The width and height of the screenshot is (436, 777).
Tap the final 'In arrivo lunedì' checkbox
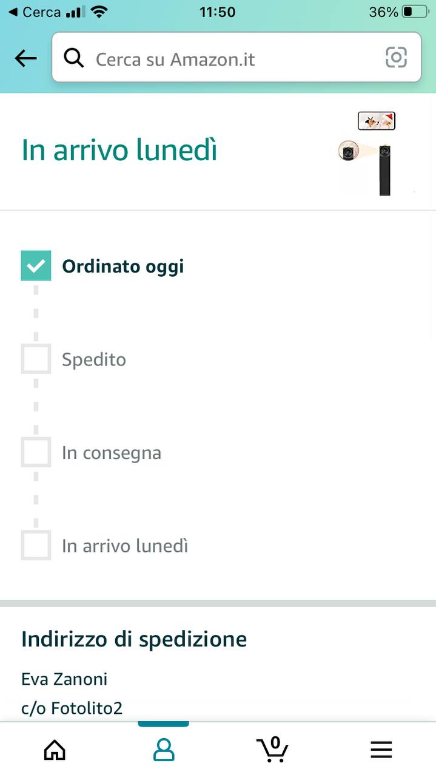point(36,545)
